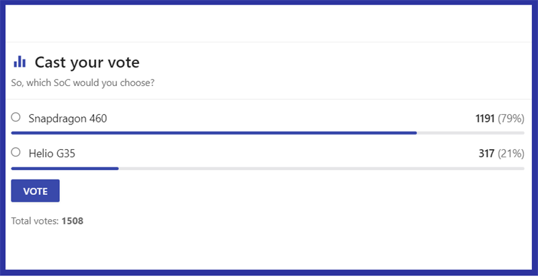The height and width of the screenshot is (277, 538).
Task: Click the "Cast your vote" heading
Action: click(87, 63)
